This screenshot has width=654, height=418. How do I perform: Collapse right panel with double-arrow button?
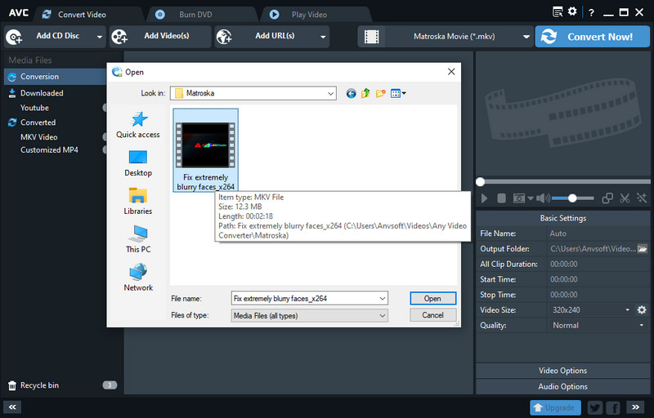click(635, 407)
